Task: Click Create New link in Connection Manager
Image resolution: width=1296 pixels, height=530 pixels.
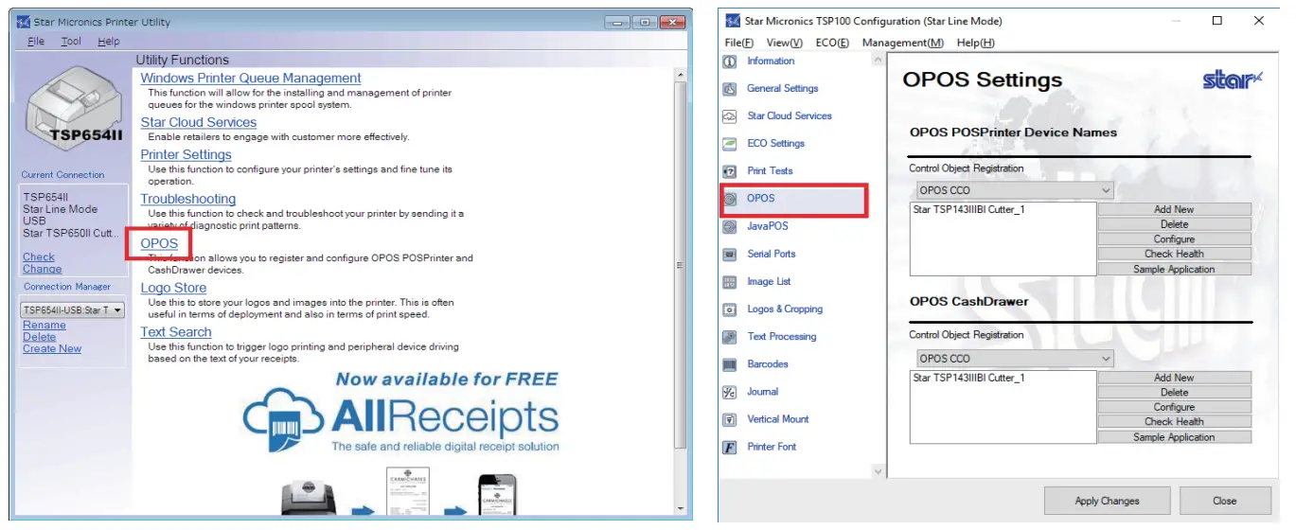Action: pyautogui.click(x=52, y=349)
